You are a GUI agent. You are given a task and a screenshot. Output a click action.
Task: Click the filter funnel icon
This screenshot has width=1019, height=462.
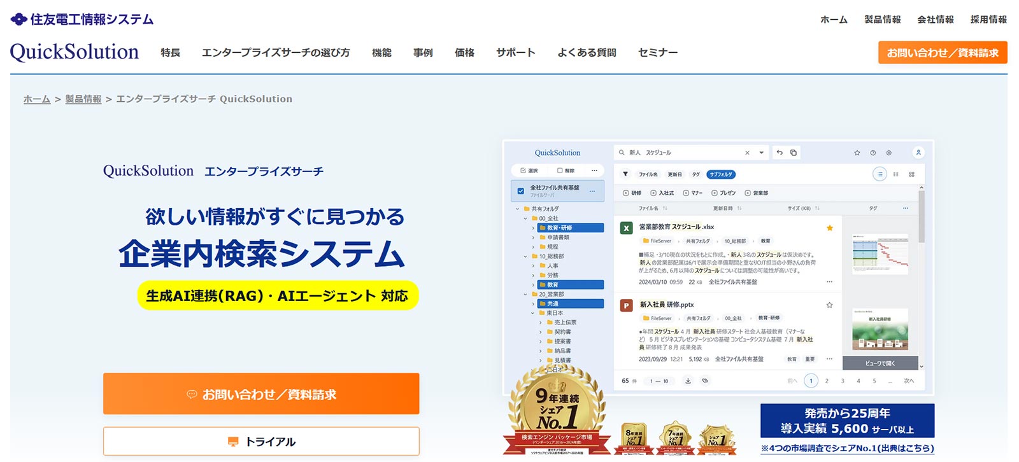click(625, 174)
